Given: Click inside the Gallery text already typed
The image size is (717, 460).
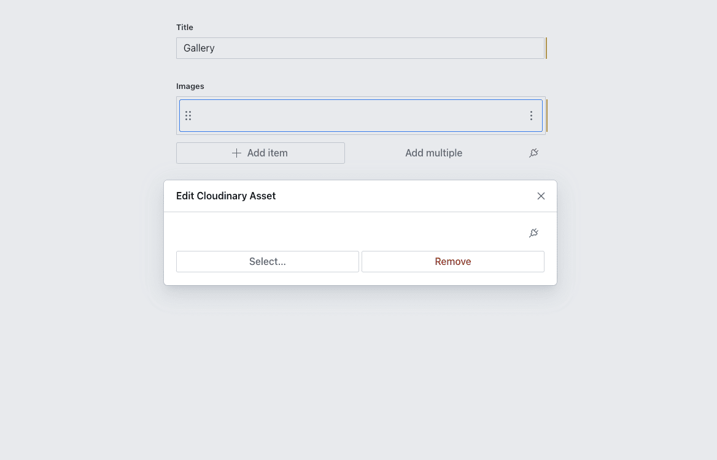Looking at the screenshot, I should pos(198,48).
